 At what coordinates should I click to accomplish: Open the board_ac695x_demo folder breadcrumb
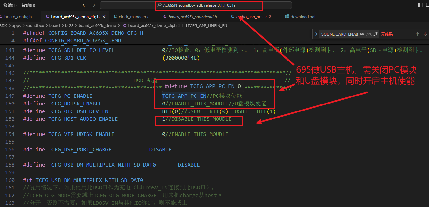coord(97,25)
